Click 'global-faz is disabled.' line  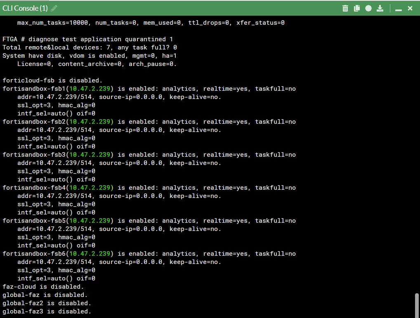pos(45,295)
